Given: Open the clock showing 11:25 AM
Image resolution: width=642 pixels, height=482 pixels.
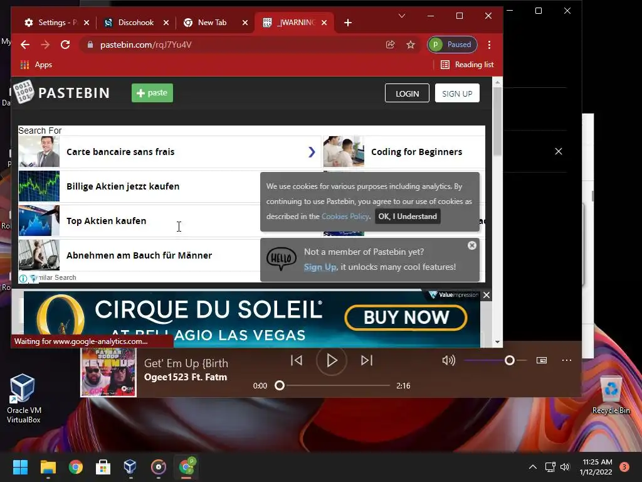Looking at the screenshot, I should [596, 467].
